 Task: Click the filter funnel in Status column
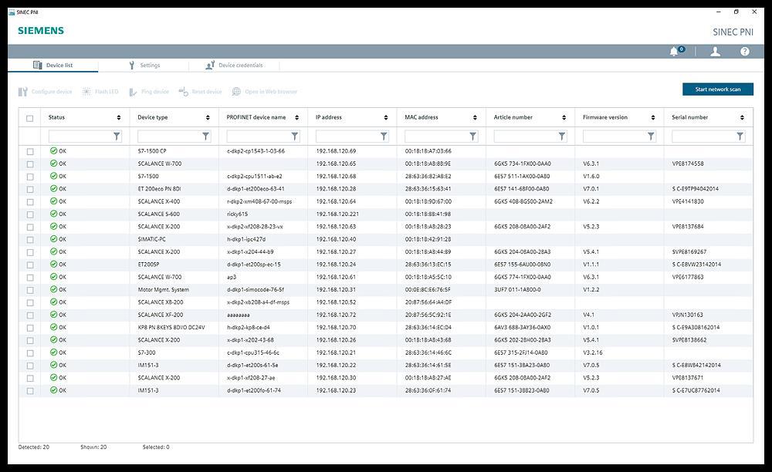click(117, 137)
